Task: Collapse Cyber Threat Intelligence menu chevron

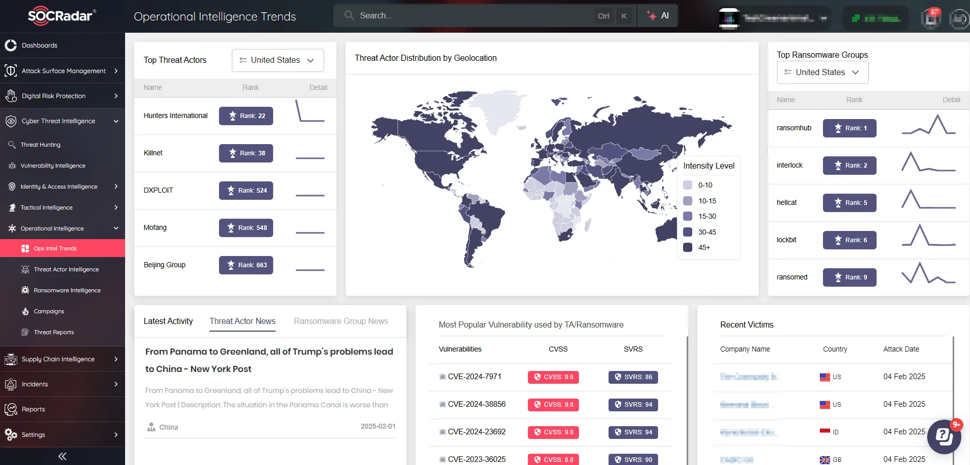Action: coord(116,121)
